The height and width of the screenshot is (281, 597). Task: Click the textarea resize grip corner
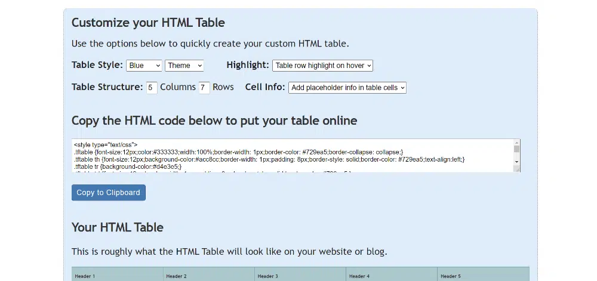(518, 169)
